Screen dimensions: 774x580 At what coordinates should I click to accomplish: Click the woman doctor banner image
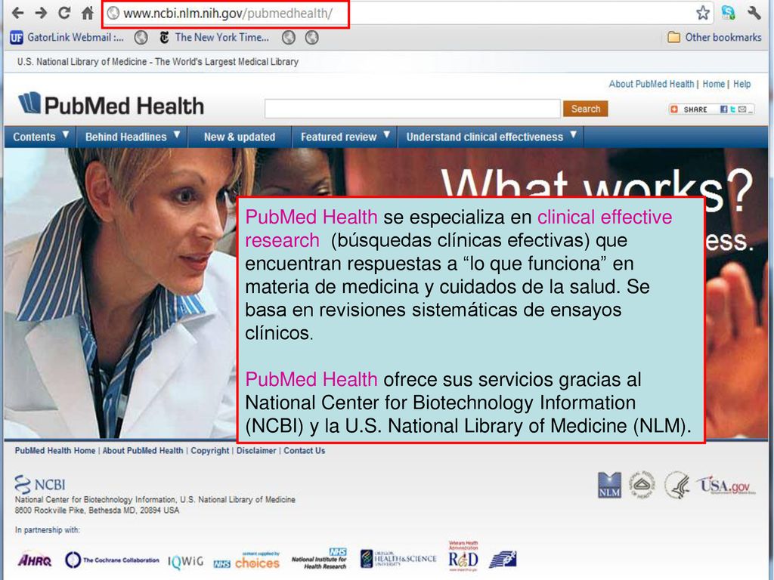coord(121,294)
